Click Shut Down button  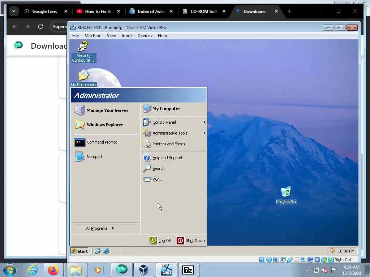pos(191,241)
